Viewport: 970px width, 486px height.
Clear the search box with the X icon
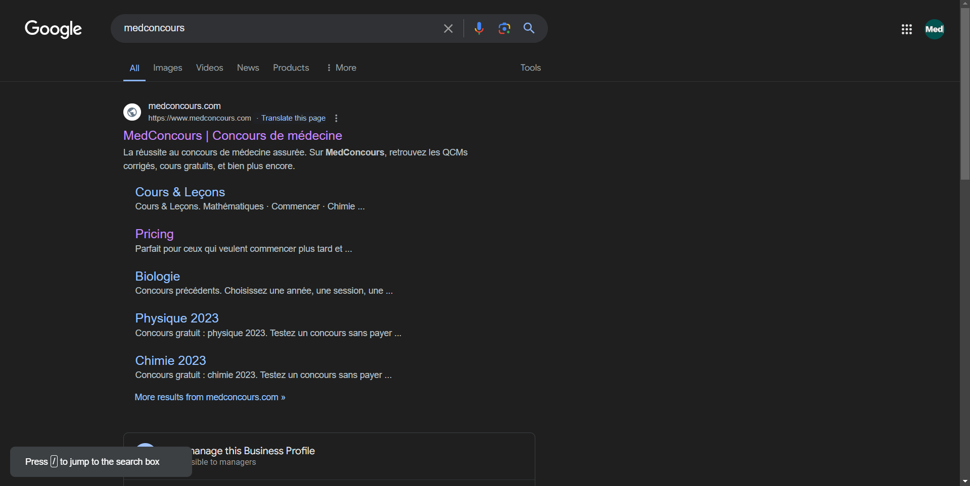point(448,28)
